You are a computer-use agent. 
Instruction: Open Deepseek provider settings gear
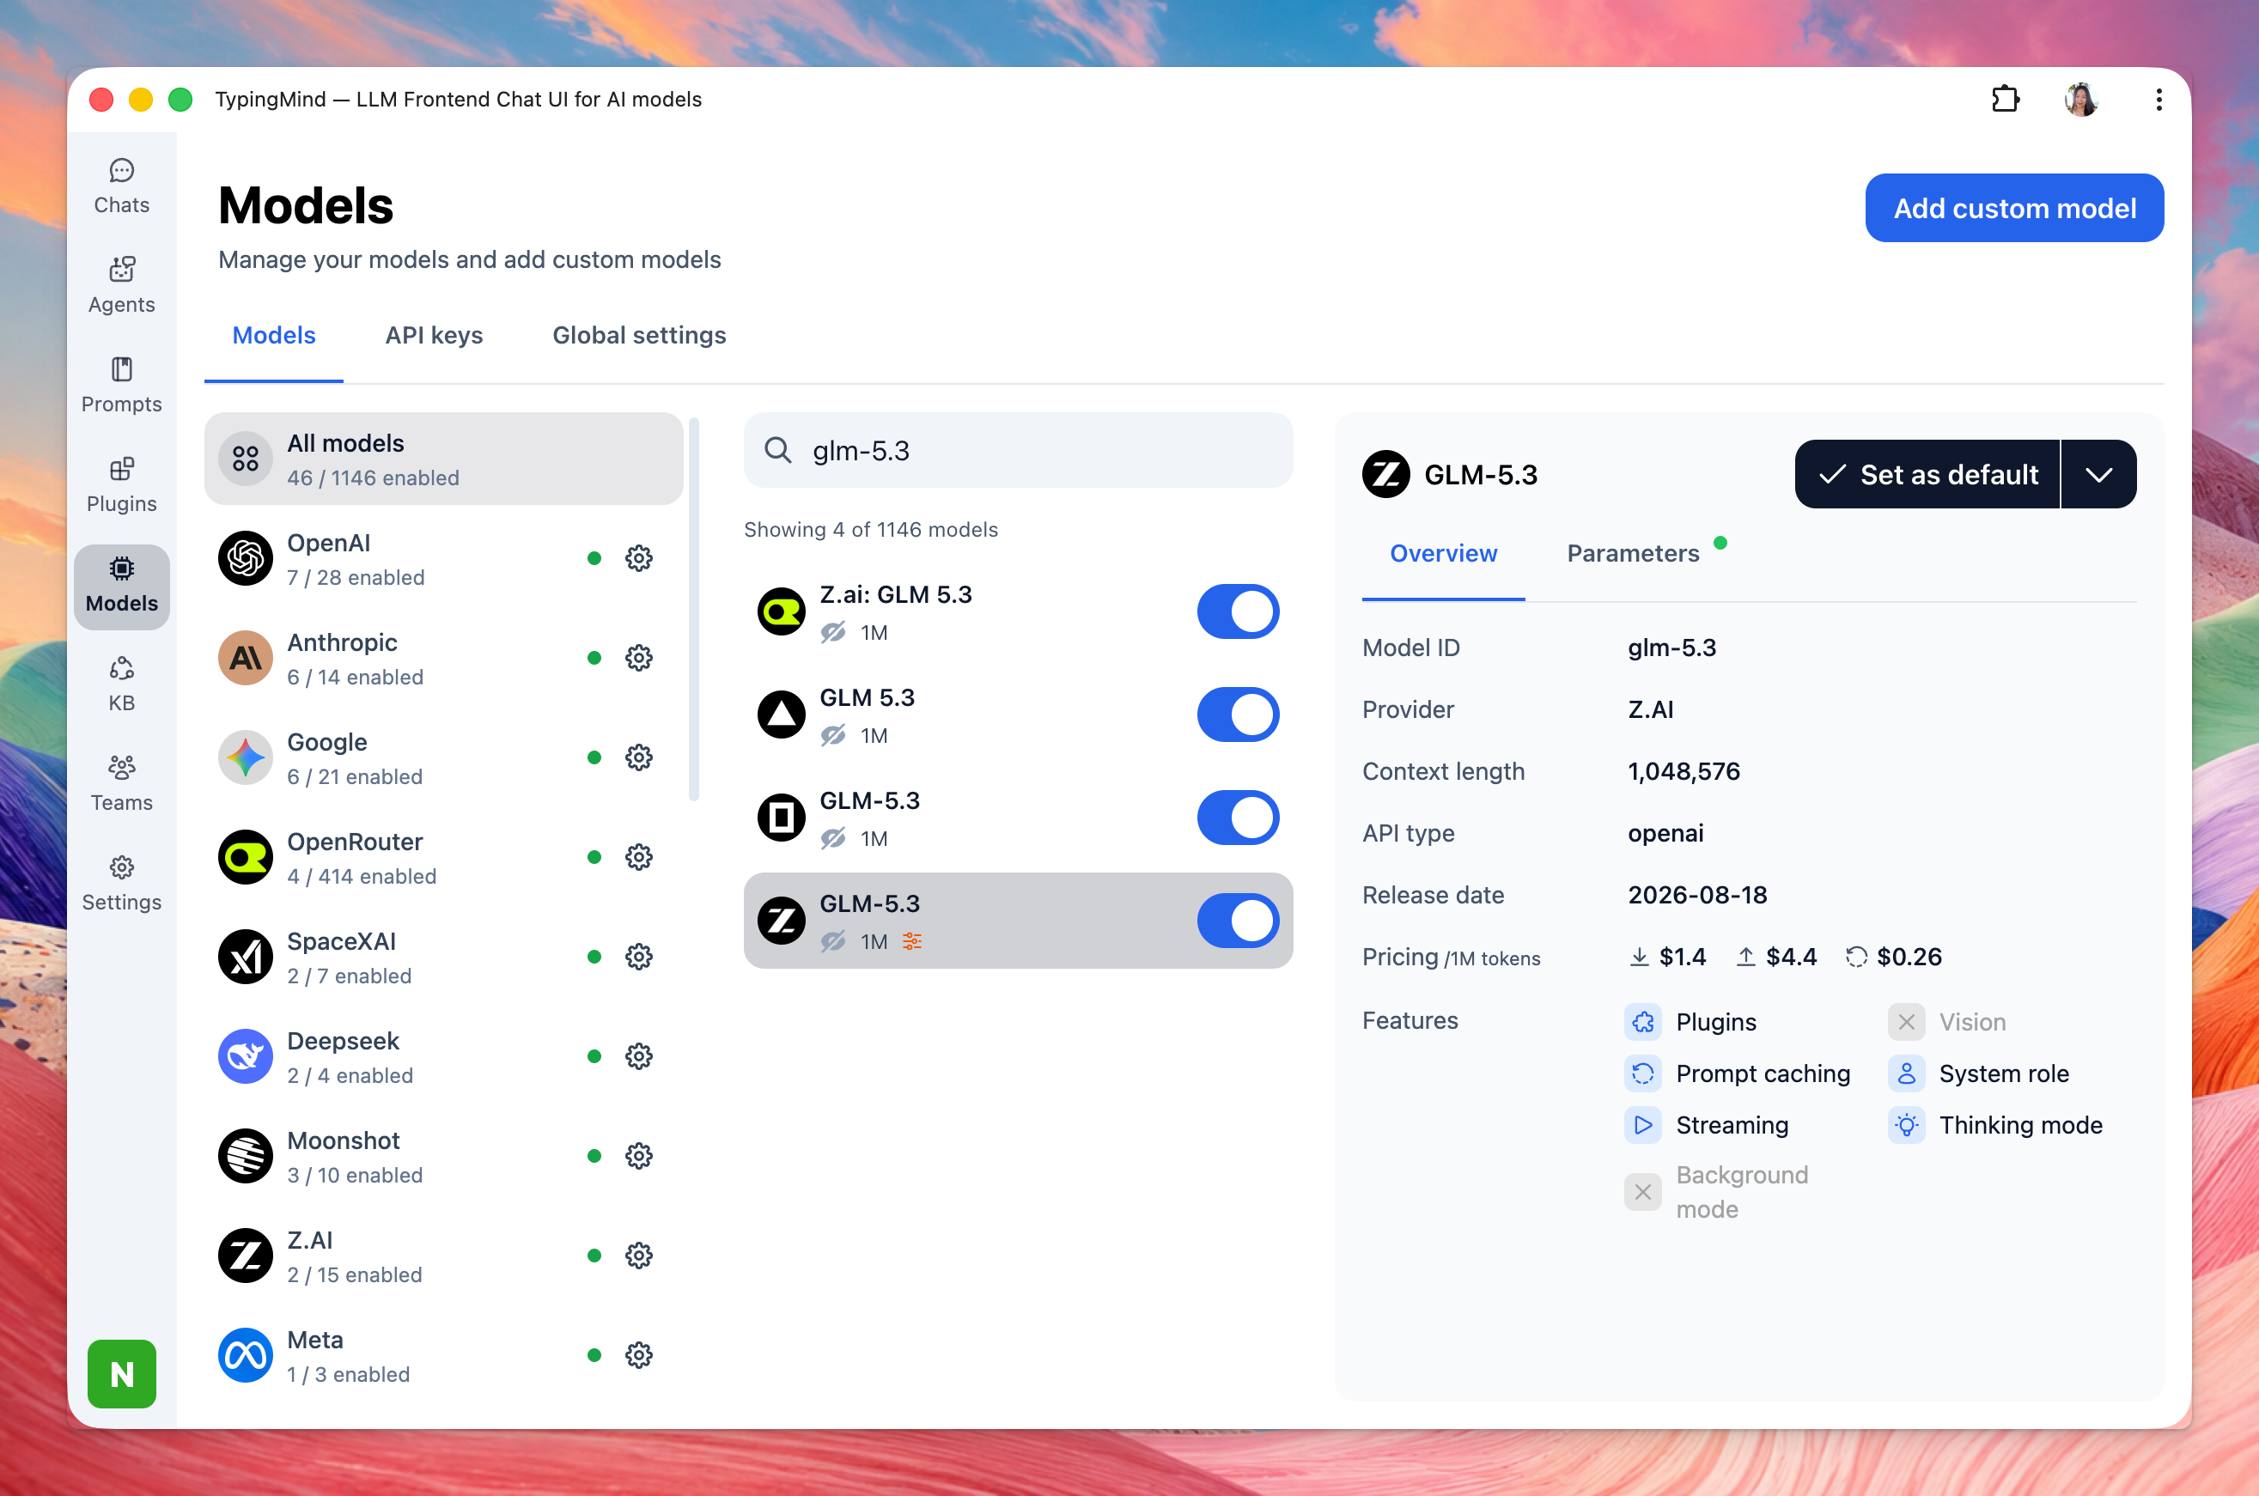(638, 1056)
